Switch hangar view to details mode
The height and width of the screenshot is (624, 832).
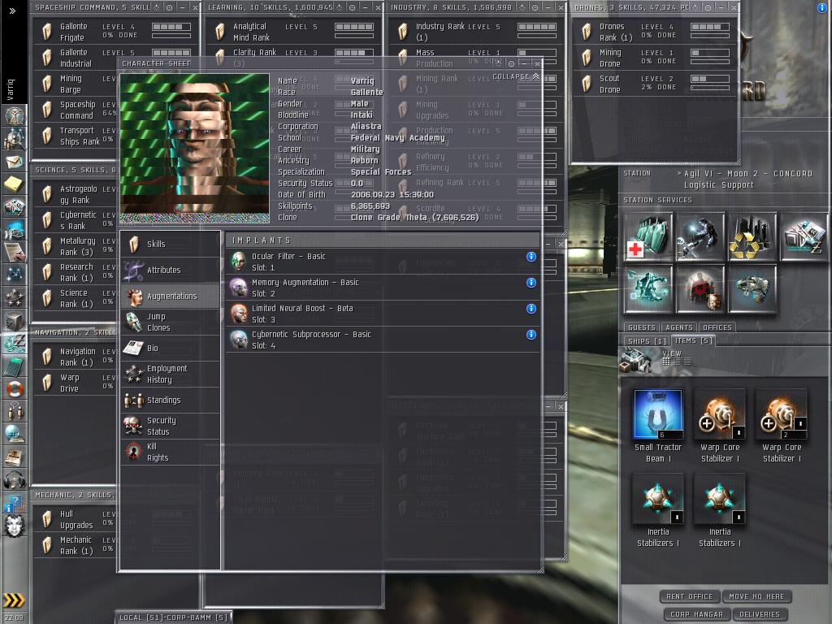click(677, 362)
